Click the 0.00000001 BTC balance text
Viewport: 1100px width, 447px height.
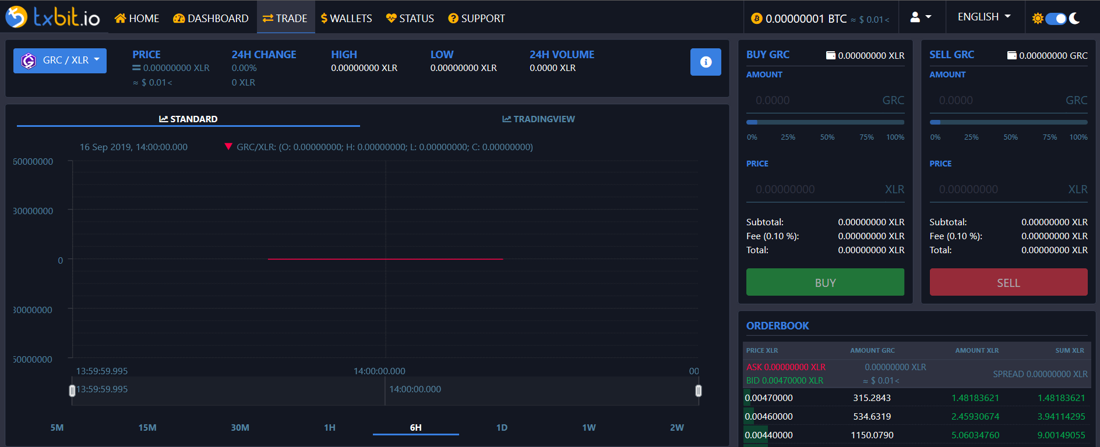(806, 19)
